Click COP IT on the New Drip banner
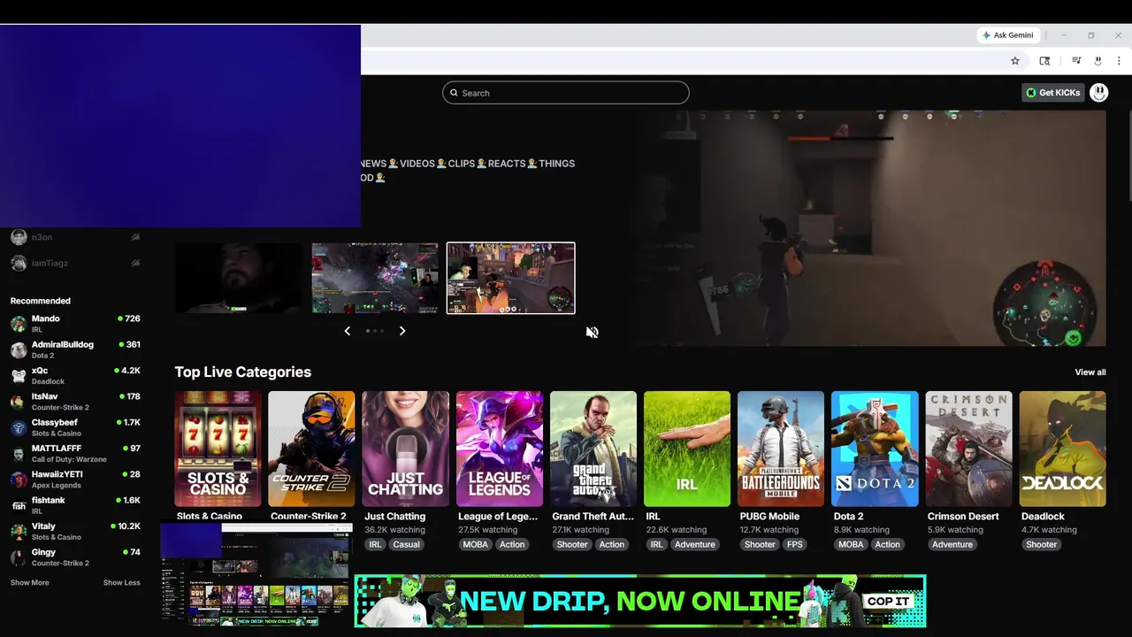This screenshot has height=637, width=1132. pyautogui.click(x=888, y=602)
